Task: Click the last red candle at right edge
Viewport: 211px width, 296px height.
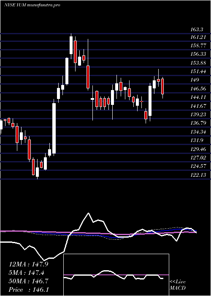Action: pyautogui.click(x=162, y=86)
